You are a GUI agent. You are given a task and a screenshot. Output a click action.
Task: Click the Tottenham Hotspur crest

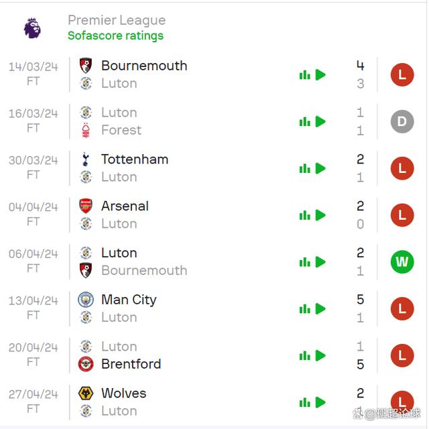(x=85, y=160)
